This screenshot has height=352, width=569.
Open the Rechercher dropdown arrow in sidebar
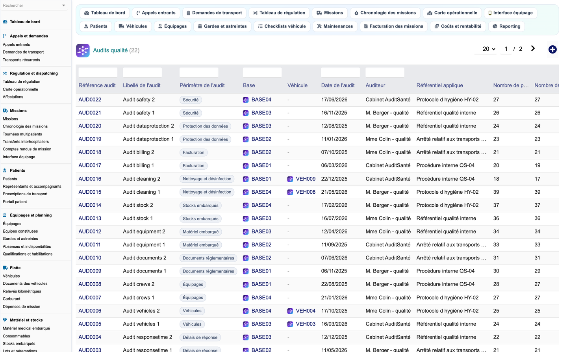(64, 6)
